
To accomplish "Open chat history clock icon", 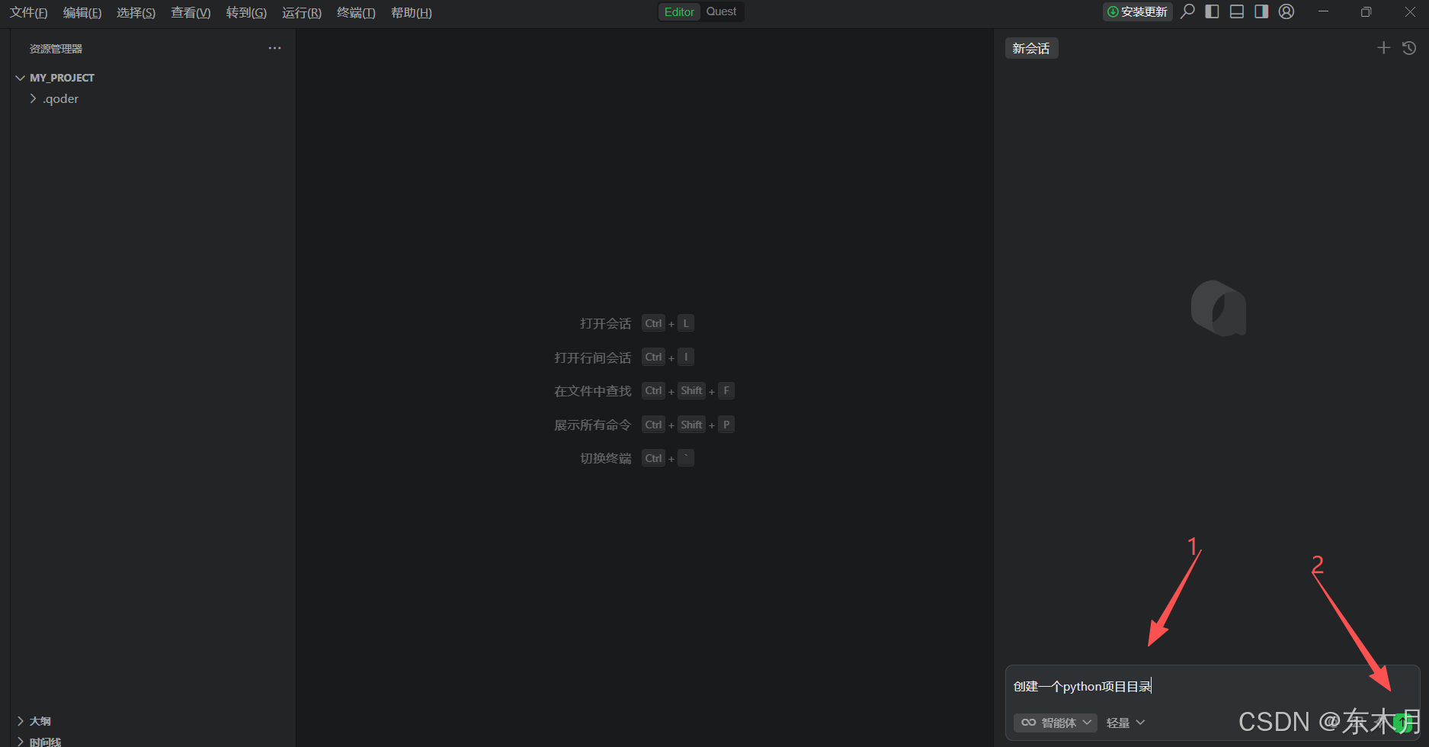I will click(1409, 48).
